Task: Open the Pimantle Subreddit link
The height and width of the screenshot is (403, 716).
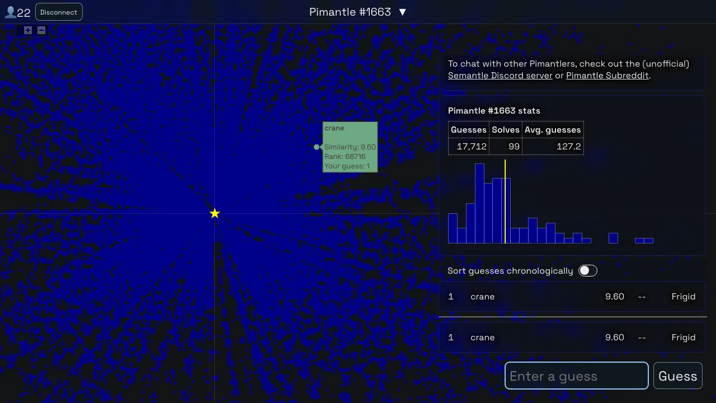Action: click(607, 76)
